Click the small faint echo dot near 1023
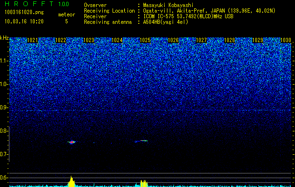 coord(94,143)
